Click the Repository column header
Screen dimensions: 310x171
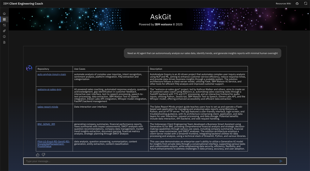pos(54,69)
